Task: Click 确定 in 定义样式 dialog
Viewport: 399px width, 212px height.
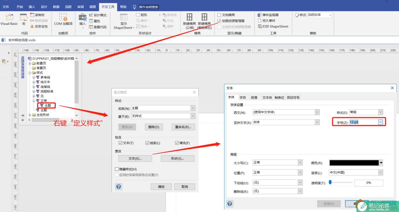Action: tap(161, 186)
